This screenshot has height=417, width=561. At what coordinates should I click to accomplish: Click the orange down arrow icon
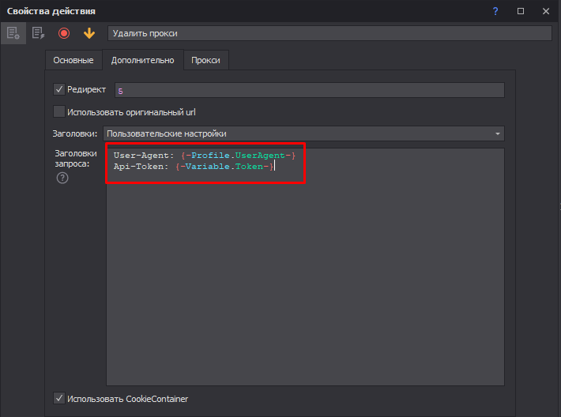pos(88,33)
